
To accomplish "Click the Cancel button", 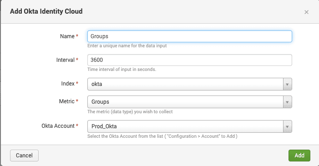I will [x=24, y=156].
